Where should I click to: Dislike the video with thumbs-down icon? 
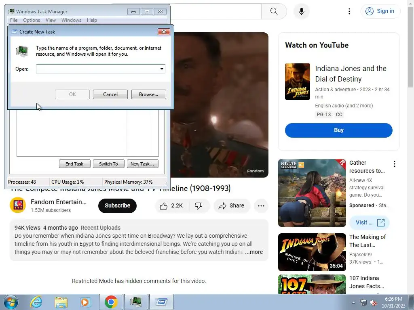click(199, 205)
